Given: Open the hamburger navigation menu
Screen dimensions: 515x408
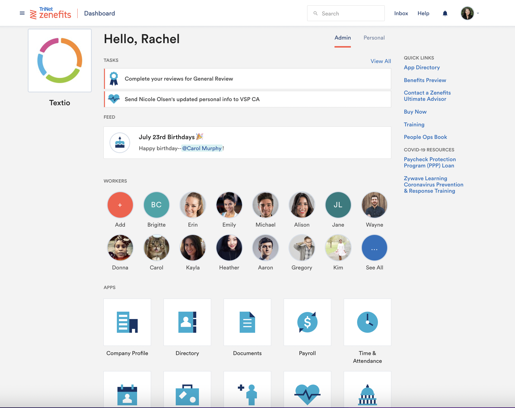Looking at the screenshot, I should pos(22,13).
